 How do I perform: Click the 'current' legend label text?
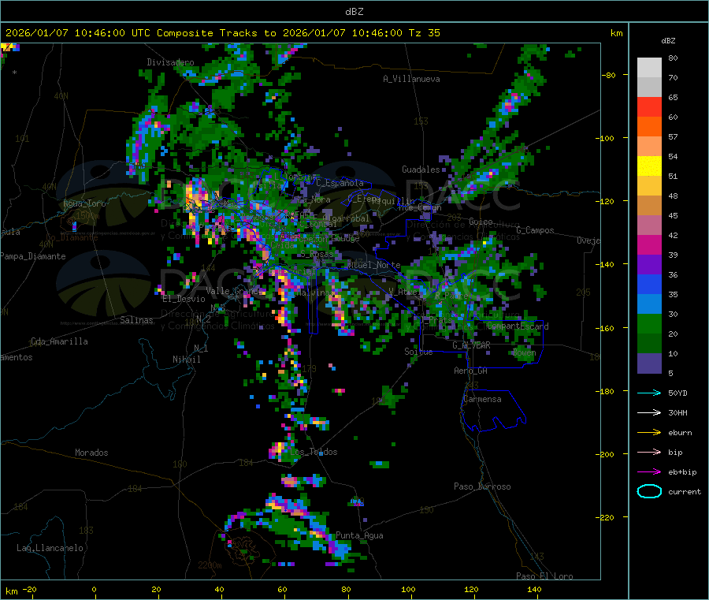pos(685,491)
